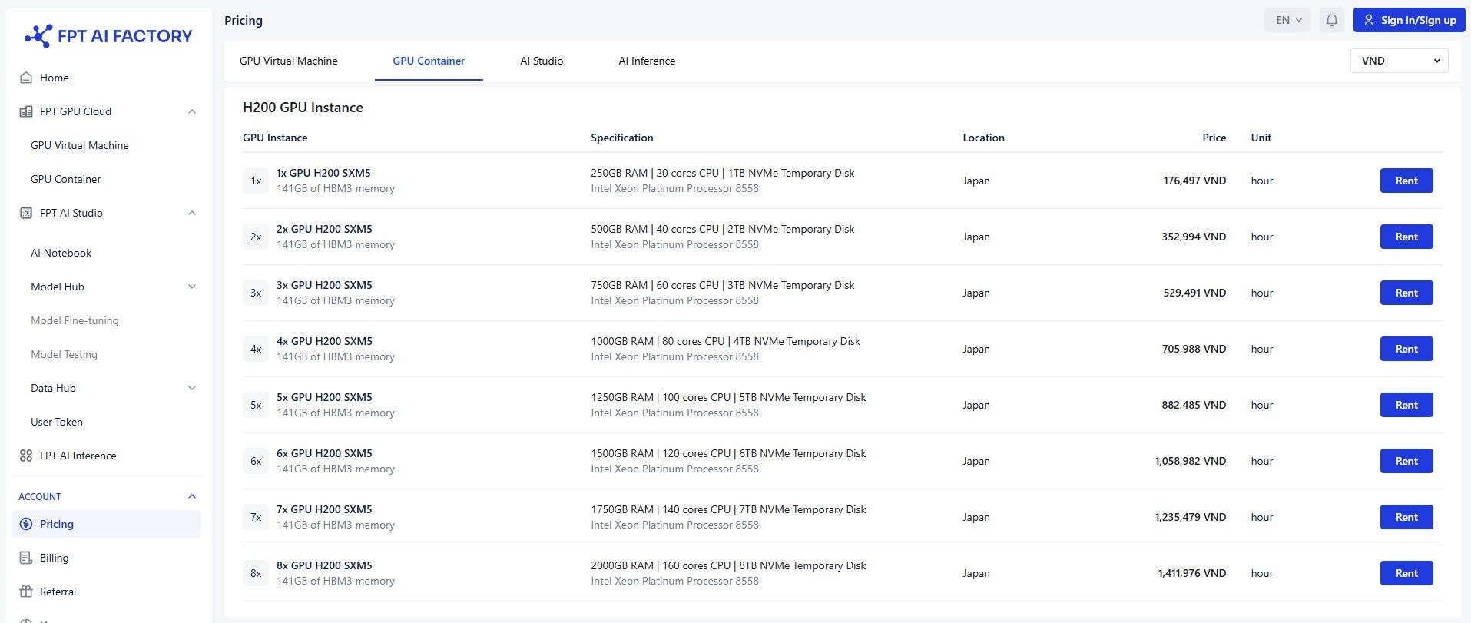This screenshot has width=1471, height=623.
Task: Switch to GPU Virtual Machine tab
Action: (x=289, y=61)
